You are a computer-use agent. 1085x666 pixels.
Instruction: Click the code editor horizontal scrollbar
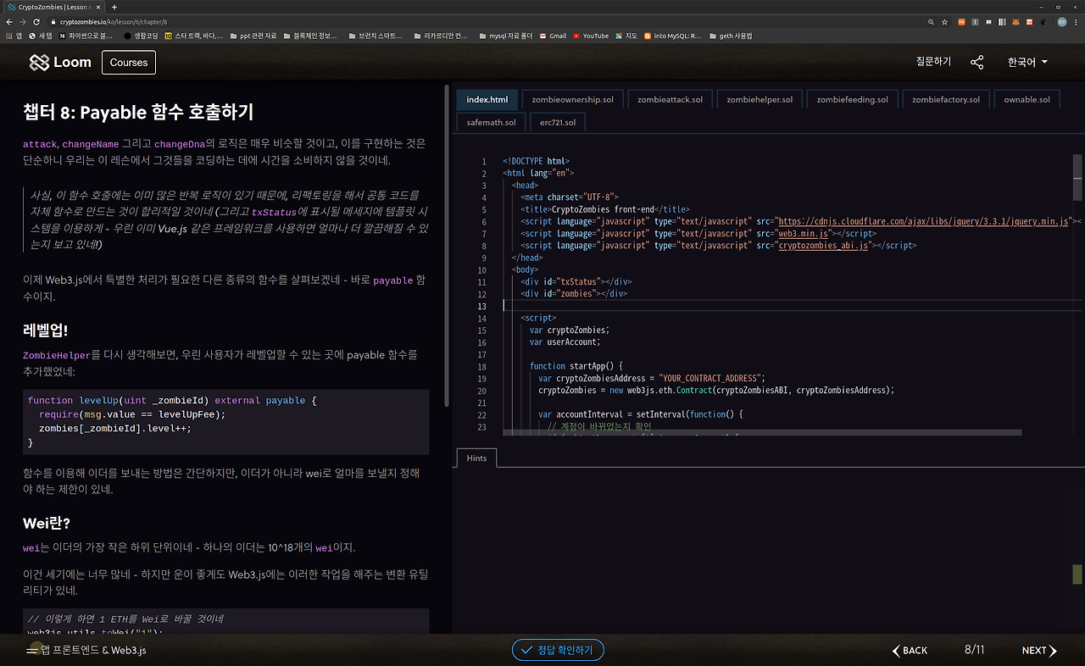coord(761,432)
